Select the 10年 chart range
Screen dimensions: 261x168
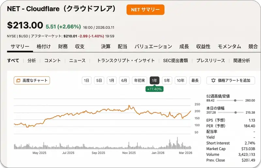(181, 81)
